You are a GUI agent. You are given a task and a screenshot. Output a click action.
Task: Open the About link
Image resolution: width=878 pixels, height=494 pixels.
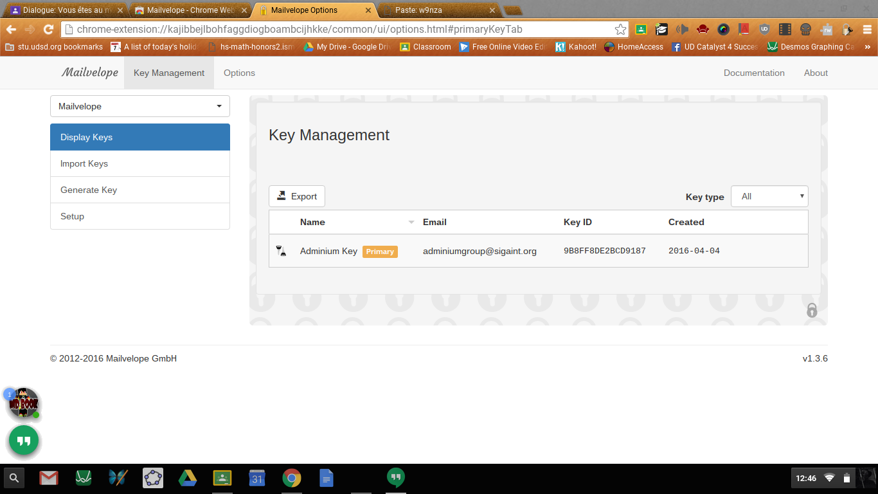pyautogui.click(x=816, y=73)
